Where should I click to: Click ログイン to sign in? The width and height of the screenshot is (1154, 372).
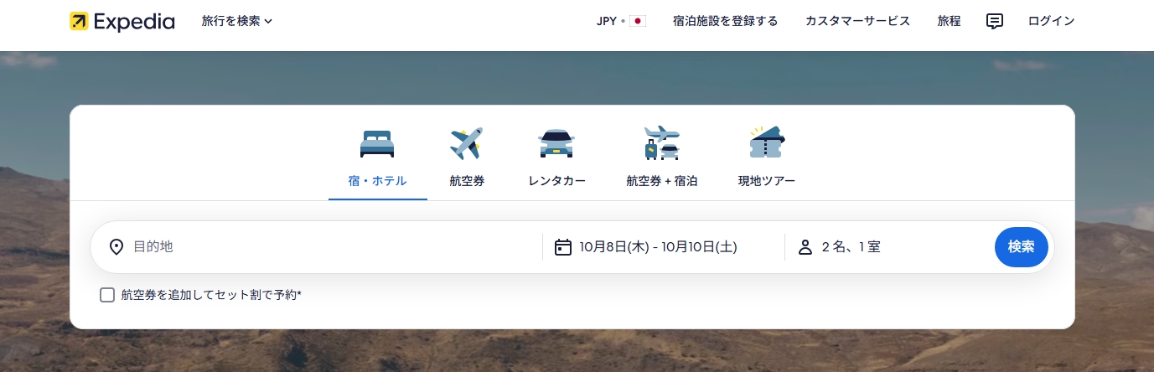[1051, 21]
